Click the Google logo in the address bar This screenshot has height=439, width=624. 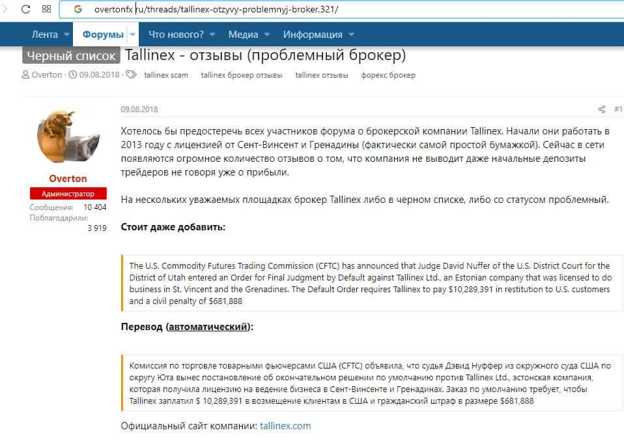[x=78, y=9]
